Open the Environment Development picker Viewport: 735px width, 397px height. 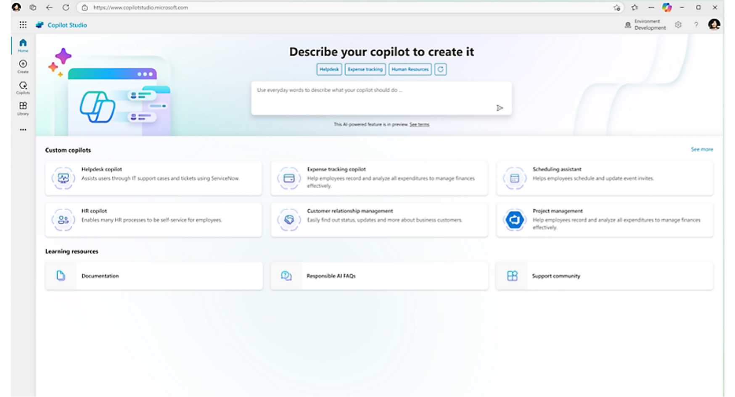tap(645, 25)
